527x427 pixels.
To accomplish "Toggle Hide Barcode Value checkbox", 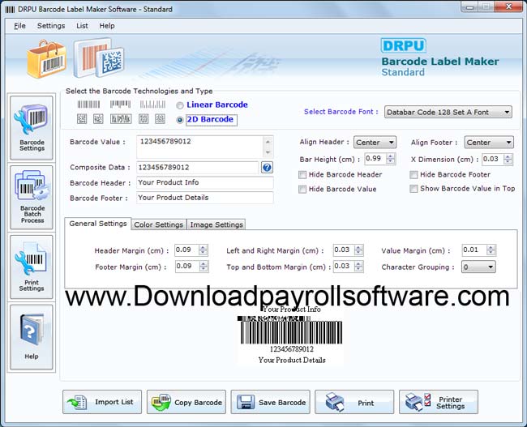I will coord(302,189).
